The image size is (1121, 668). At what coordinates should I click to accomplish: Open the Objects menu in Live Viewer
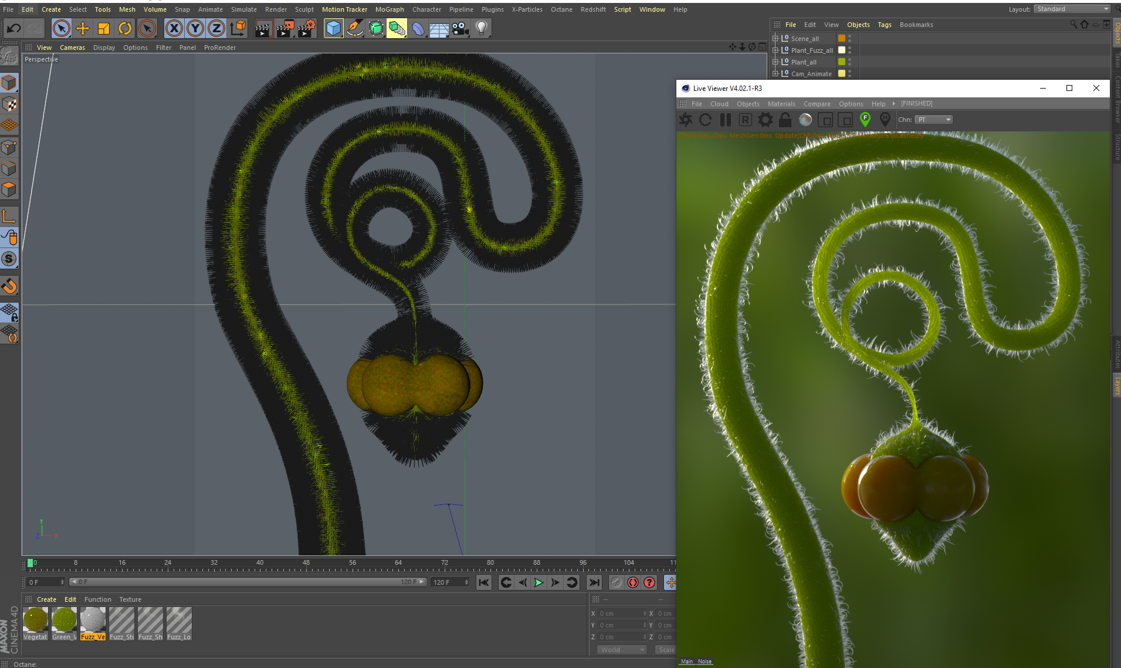pos(748,103)
